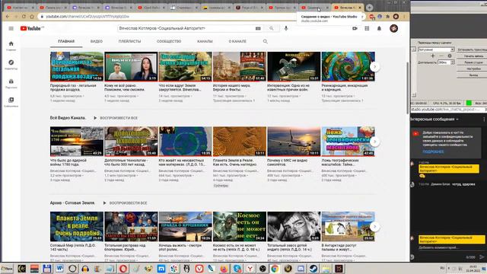Click the OBS Exit button
Viewport: 487px width, 274px height.
(x=472, y=75)
